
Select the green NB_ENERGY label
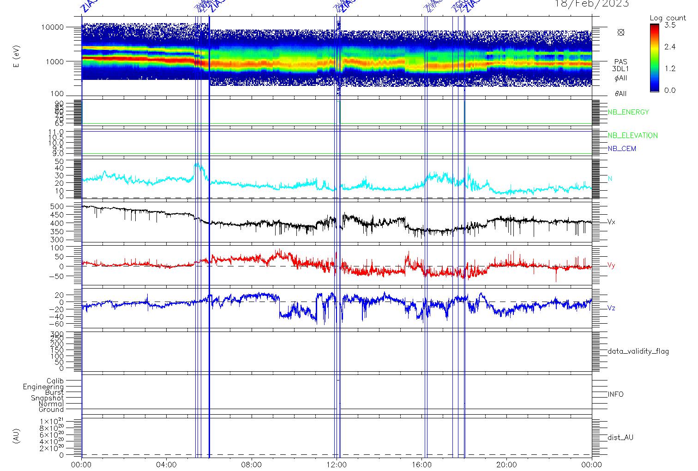(628, 112)
